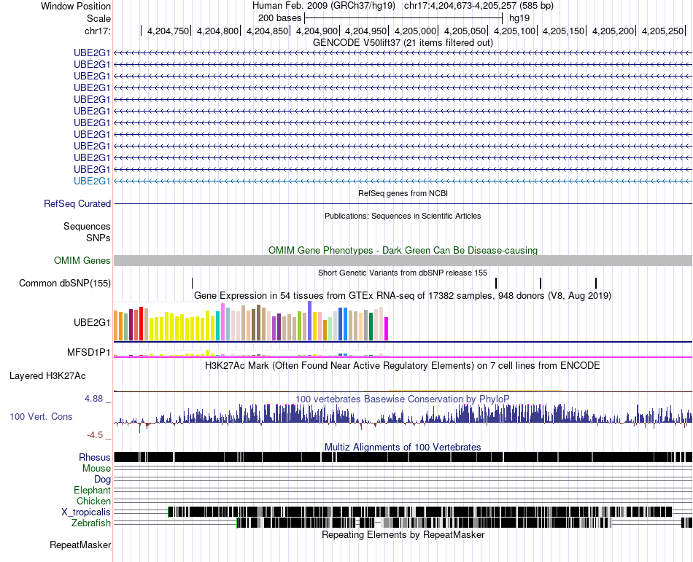Click the gray OMIM Genes bar
This screenshot has height=562, width=693.
click(403, 260)
